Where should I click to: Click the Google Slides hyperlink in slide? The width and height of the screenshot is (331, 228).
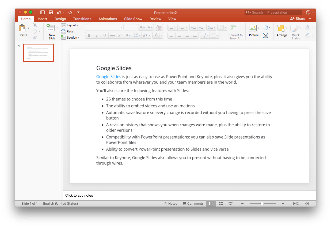point(109,77)
